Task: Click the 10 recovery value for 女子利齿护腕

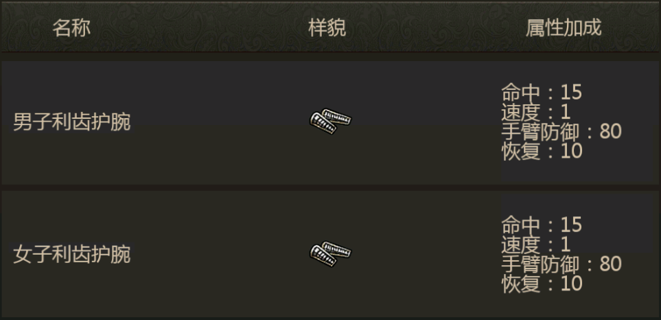Action: click(571, 284)
